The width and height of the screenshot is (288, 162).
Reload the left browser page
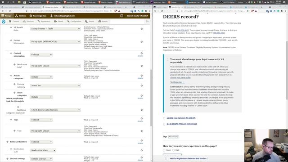pos(10,11)
